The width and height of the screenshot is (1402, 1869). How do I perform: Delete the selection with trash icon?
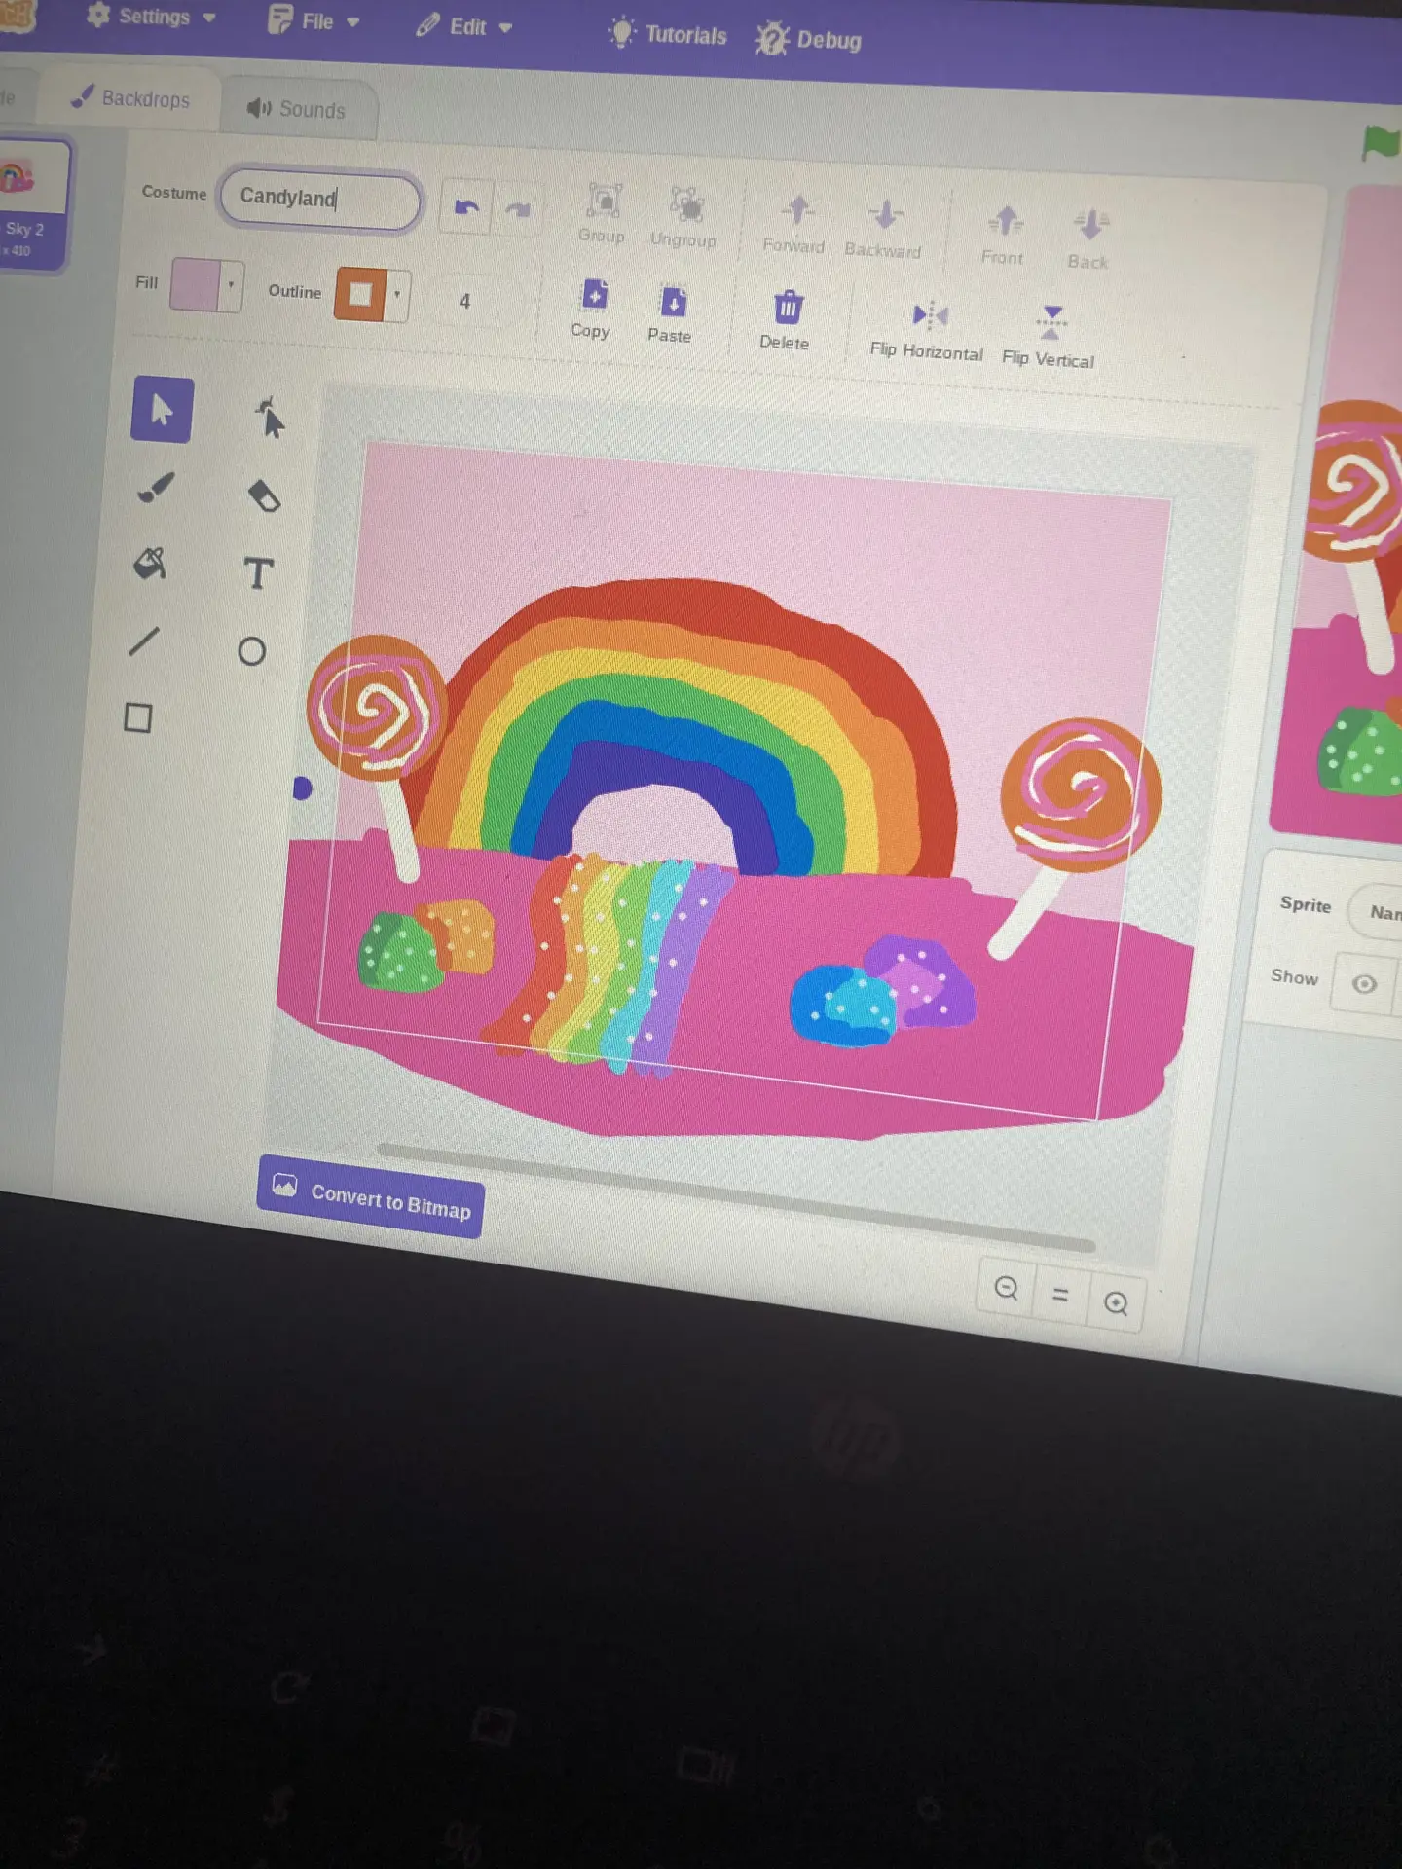[x=786, y=320]
